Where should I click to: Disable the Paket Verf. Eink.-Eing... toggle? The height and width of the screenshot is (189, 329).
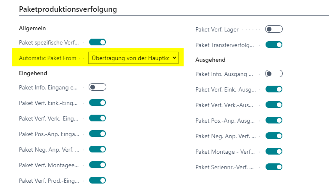coord(97,102)
